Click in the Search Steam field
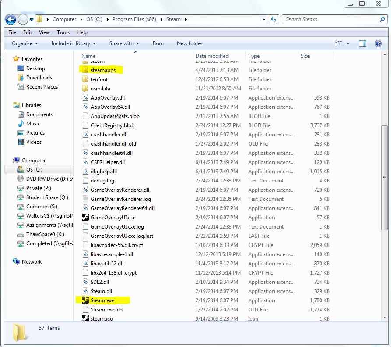 (x=331, y=19)
